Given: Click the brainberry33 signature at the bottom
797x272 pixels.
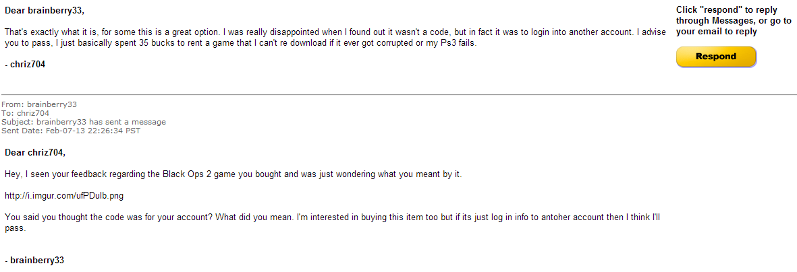Looking at the screenshot, I should pyautogui.click(x=34, y=261).
